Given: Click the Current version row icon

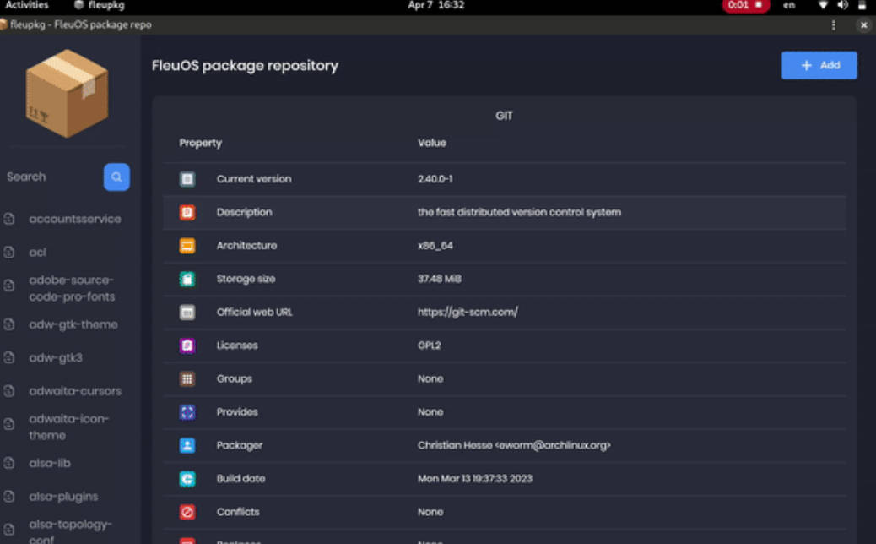Looking at the screenshot, I should tap(187, 179).
